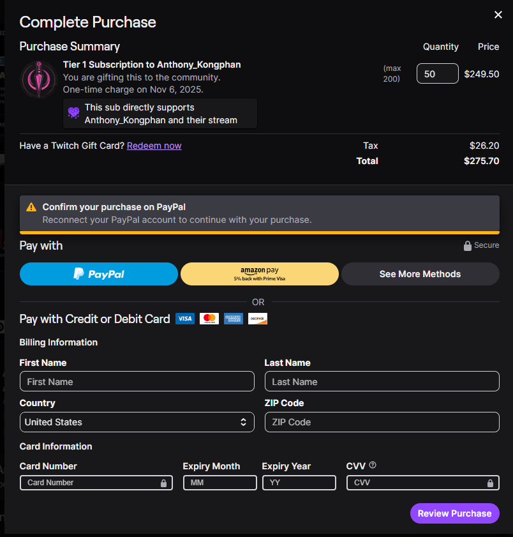Focus the Last Name input
The height and width of the screenshot is (537, 513).
[x=382, y=381]
